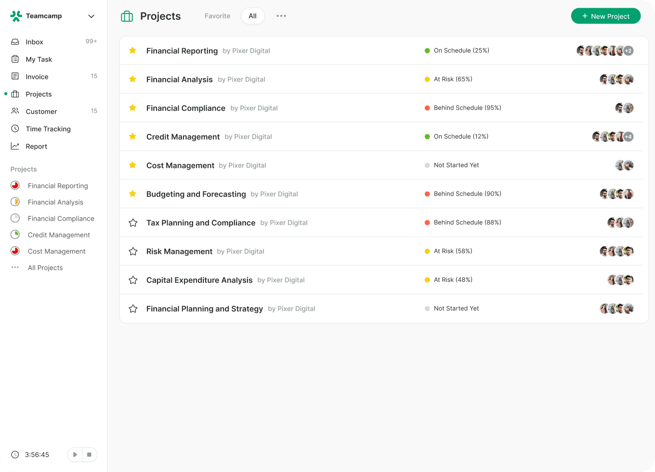Image resolution: width=655 pixels, height=472 pixels.
Task: Open the Capital Expenditure Analysis project
Action: pos(199,280)
